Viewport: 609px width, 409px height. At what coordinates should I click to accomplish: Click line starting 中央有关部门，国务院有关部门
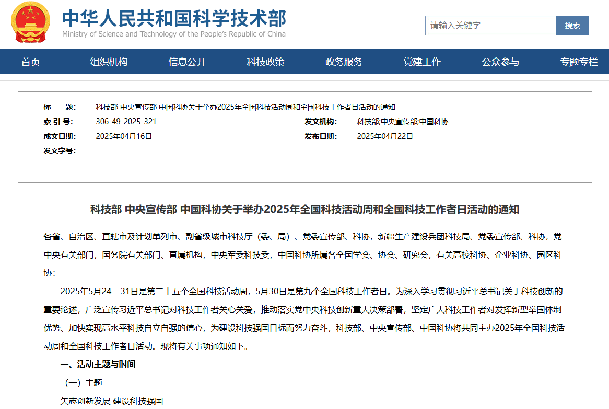(x=302, y=255)
